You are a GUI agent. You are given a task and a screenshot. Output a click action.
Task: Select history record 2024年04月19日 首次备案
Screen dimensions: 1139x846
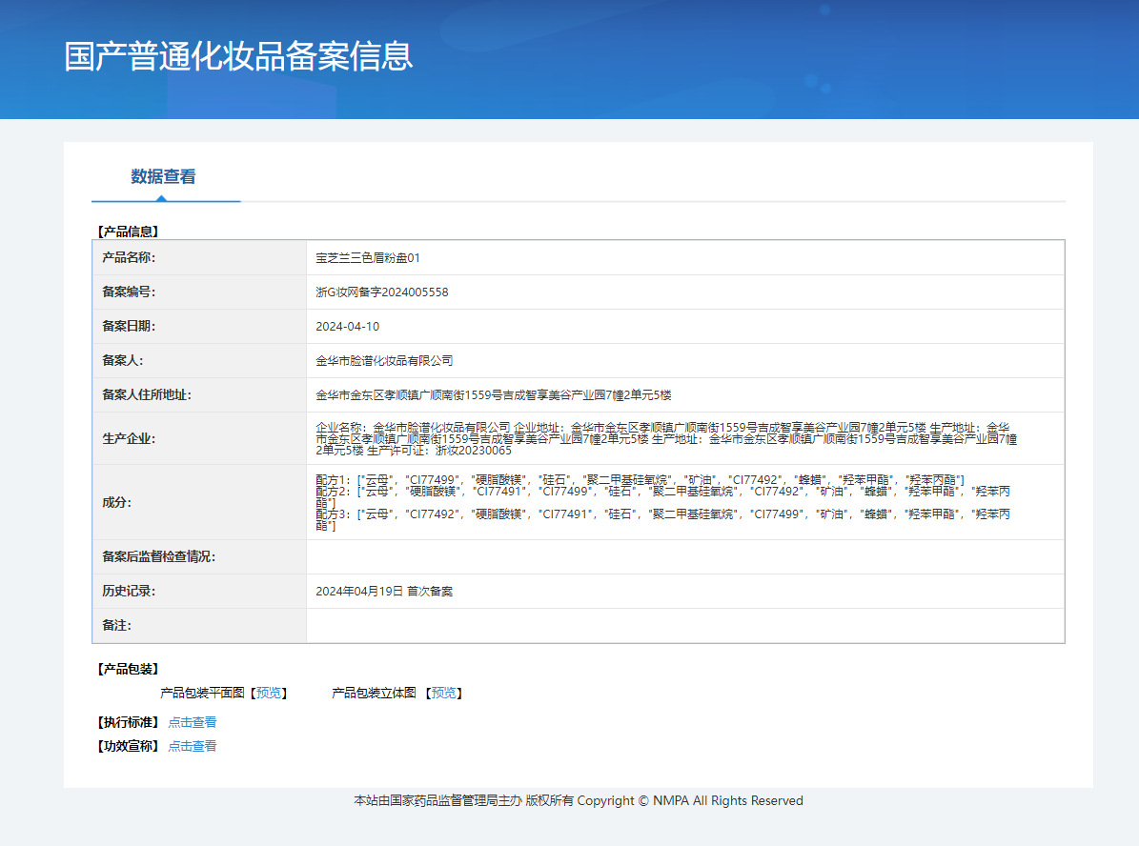pyautogui.click(x=384, y=591)
